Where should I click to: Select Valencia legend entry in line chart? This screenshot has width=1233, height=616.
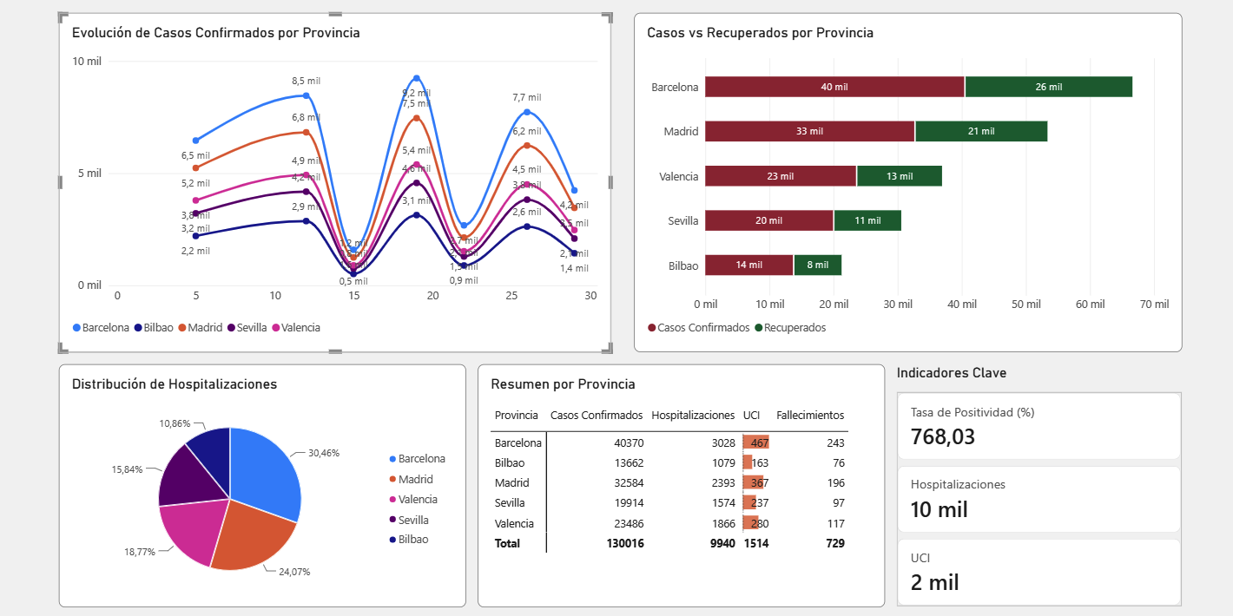coord(296,328)
